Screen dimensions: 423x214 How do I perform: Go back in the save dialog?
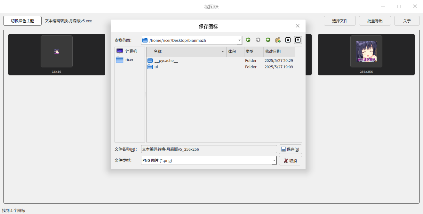coord(248,40)
